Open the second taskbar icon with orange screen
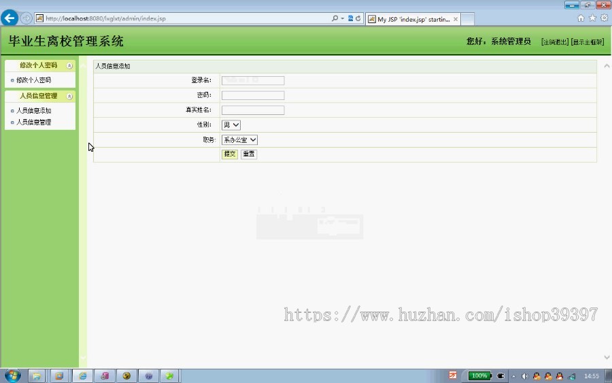The width and height of the screenshot is (612, 383). [x=59, y=376]
